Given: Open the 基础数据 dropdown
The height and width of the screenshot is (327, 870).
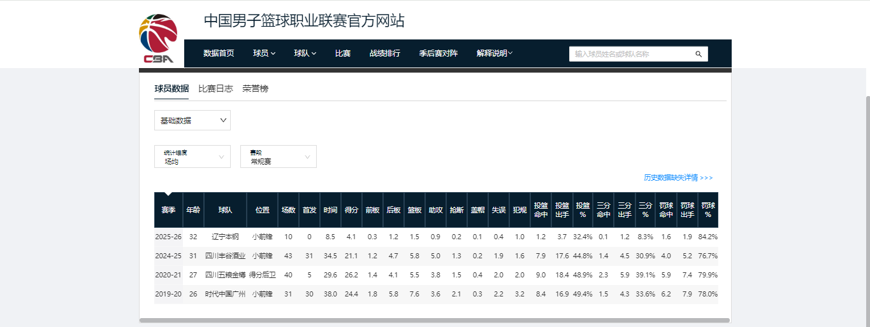Looking at the screenshot, I should coord(192,120).
